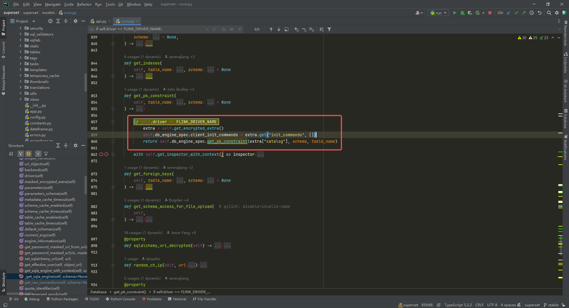569x308 pixels.
Task: Stop the running process with the red square
Action: pos(490,13)
